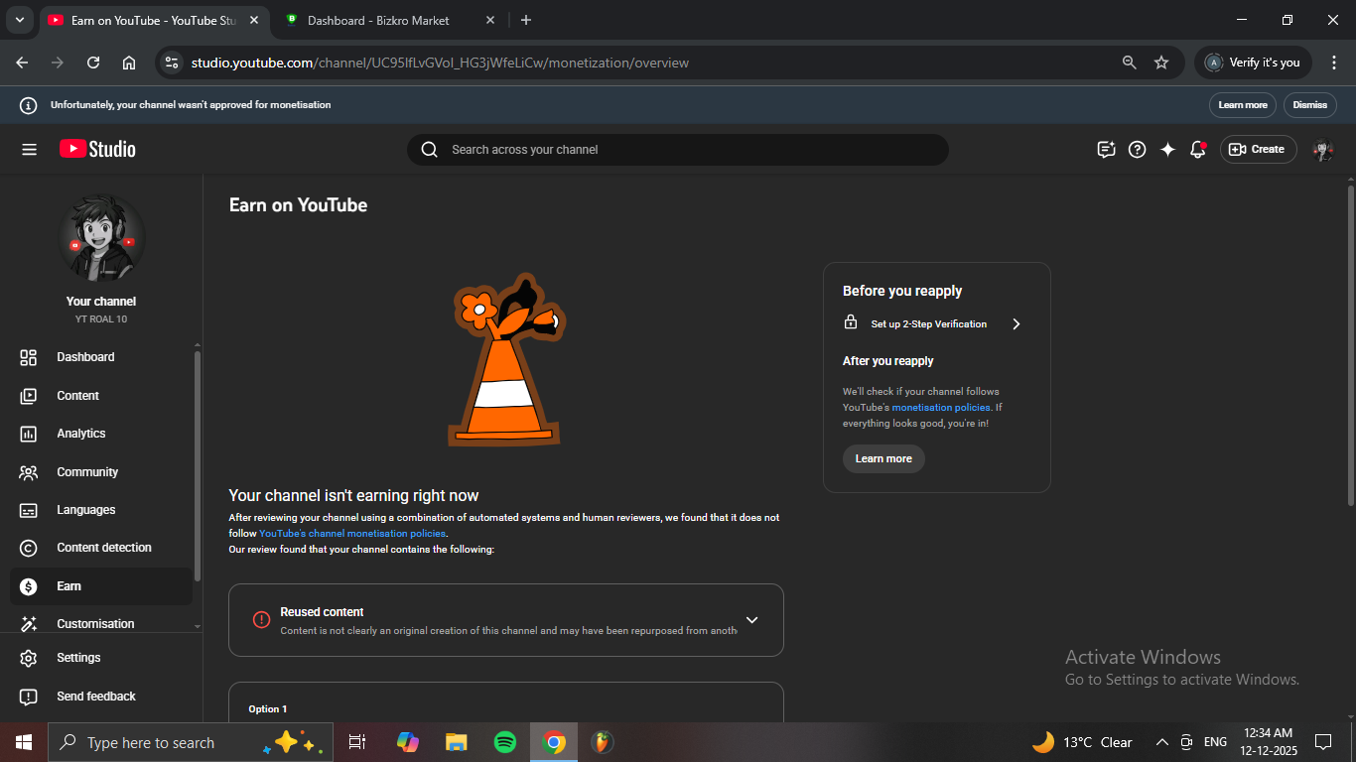Open Spotify from the Windows taskbar
Viewport: 1356px width, 762px height.
504,742
